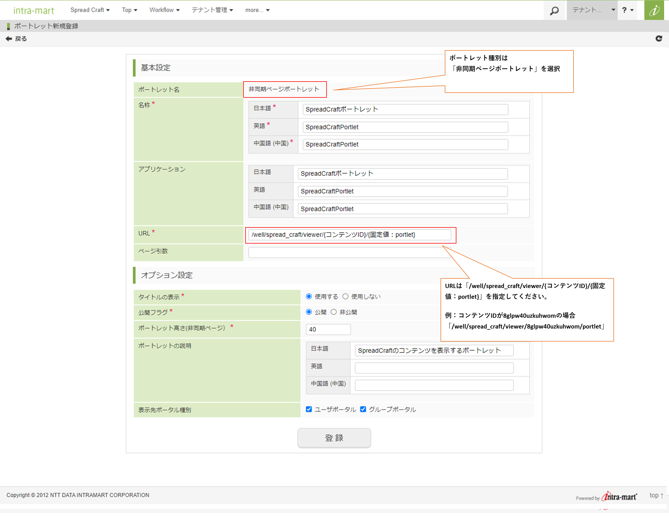This screenshot has width=669, height=518.
Task: Open the more... menu
Action: [x=257, y=10]
